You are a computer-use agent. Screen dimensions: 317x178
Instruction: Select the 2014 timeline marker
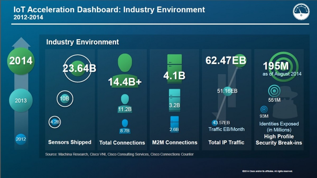click(x=21, y=61)
